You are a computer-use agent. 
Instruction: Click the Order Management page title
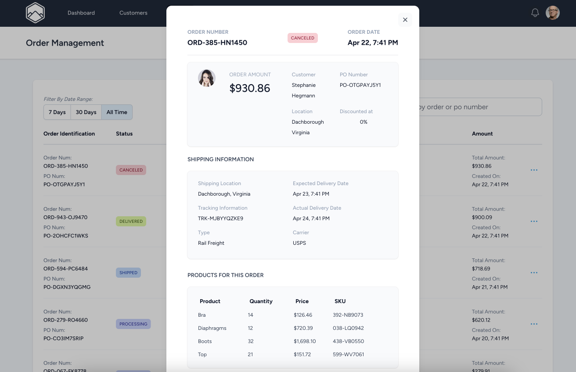[x=65, y=43]
